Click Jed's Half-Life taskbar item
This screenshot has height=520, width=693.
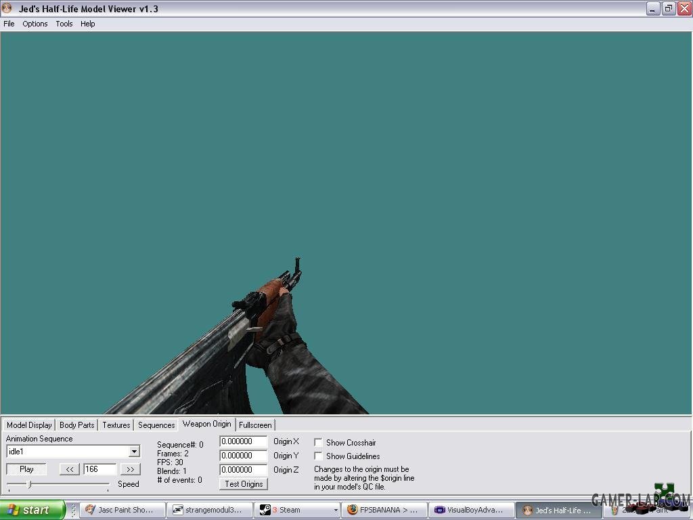pyautogui.click(x=558, y=510)
